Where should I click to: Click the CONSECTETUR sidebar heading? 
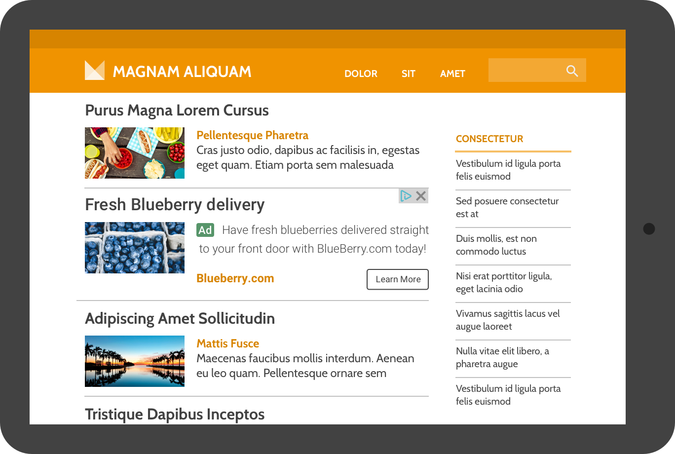pos(489,139)
